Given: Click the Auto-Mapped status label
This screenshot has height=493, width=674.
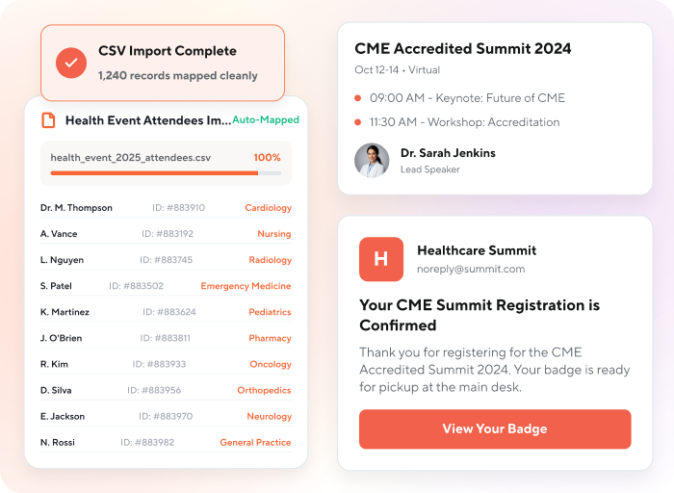Looking at the screenshot, I should (266, 120).
